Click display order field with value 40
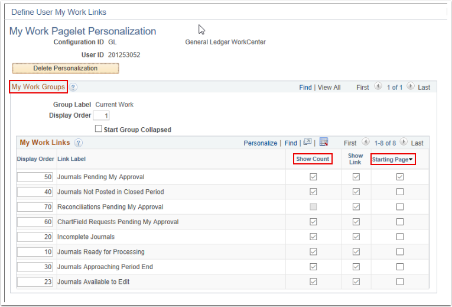Image resolution: width=452 pixels, height=307 pixels. 35,192
